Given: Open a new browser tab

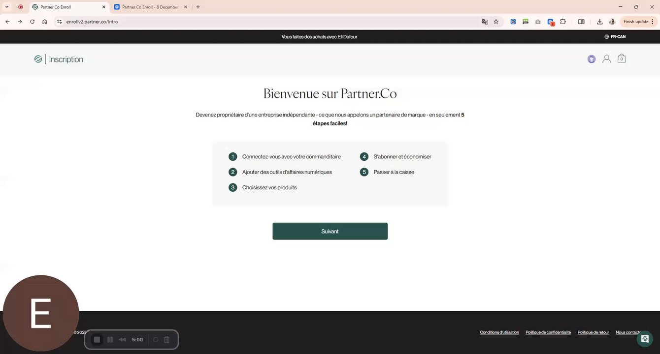Looking at the screenshot, I should coord(198,7).
